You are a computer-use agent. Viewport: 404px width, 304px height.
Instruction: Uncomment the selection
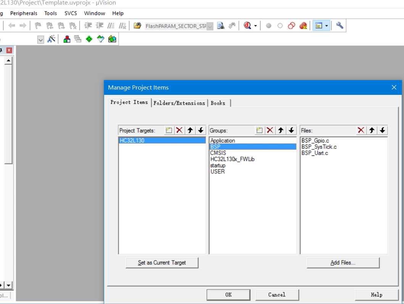coord(122,26)
